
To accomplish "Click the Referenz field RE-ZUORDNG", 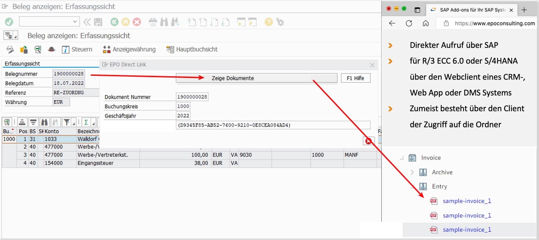I will [76, 92].
